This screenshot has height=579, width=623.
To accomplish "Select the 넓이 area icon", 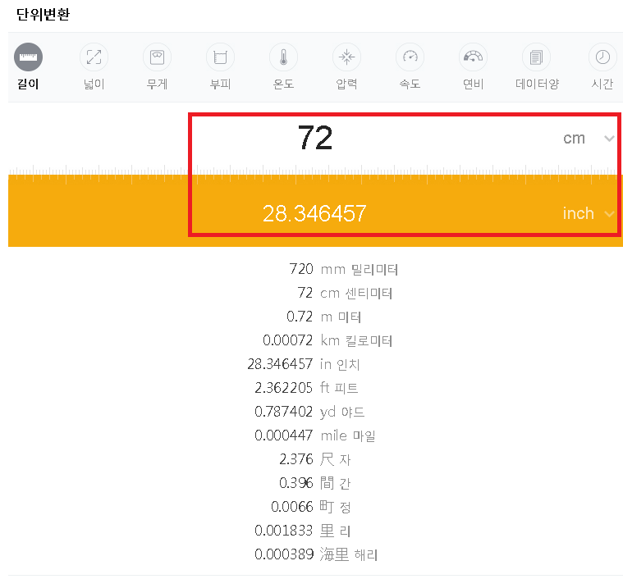I will 94,57.
